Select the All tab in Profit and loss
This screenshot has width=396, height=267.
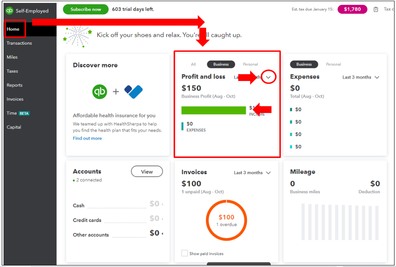point(193,64)
